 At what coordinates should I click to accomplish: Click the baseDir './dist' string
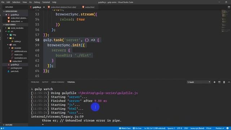click(x=83, y=55)
